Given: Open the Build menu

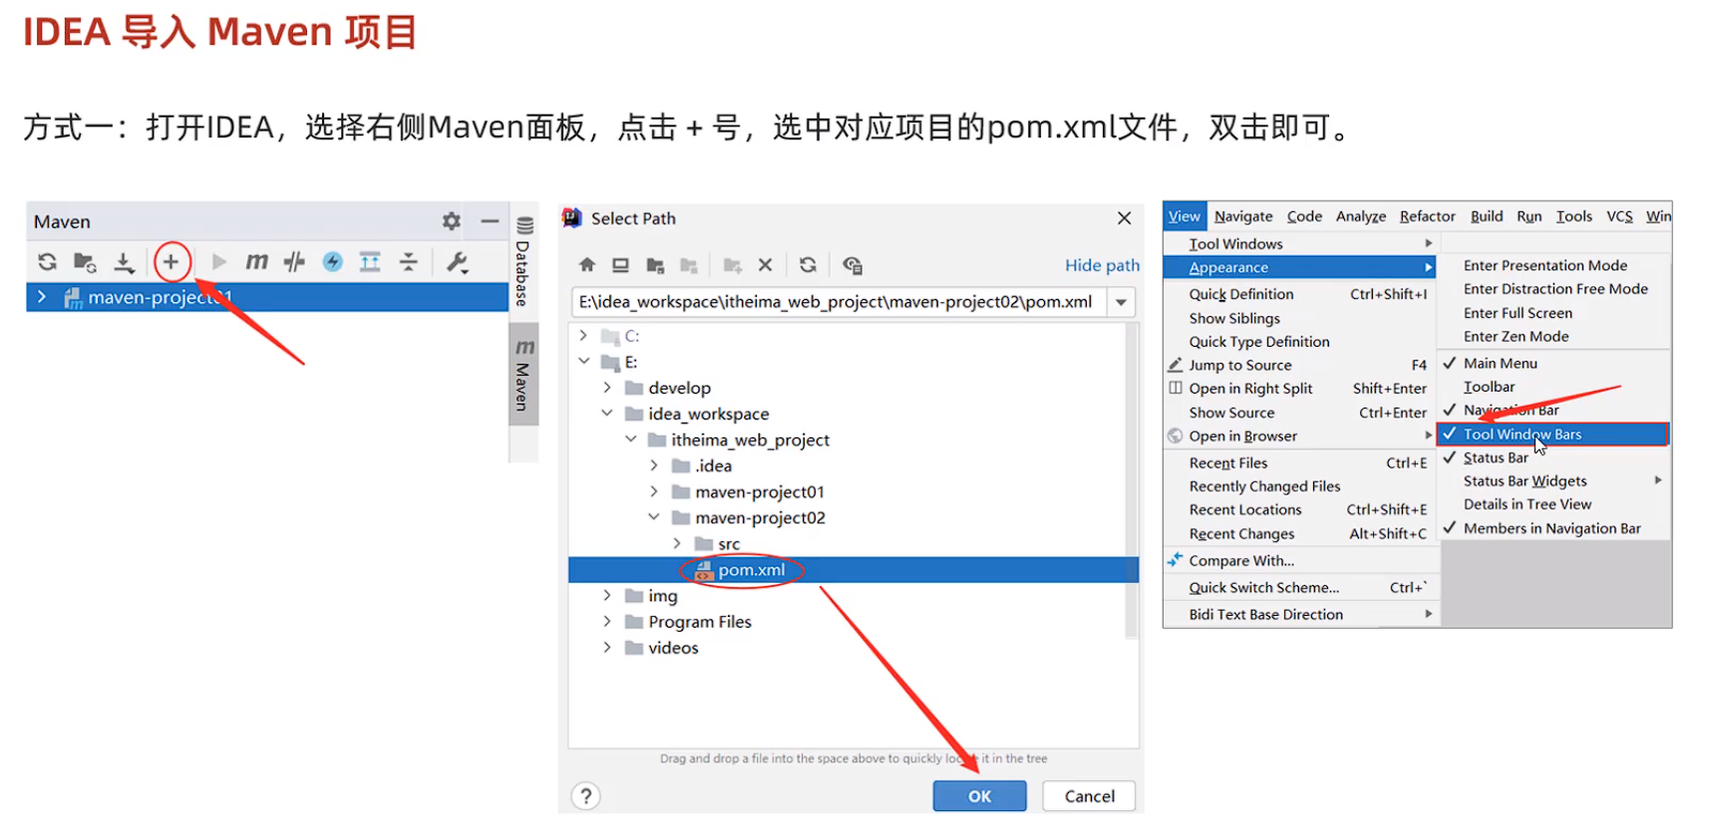Looking at the screenshot, I should 1486,216.
